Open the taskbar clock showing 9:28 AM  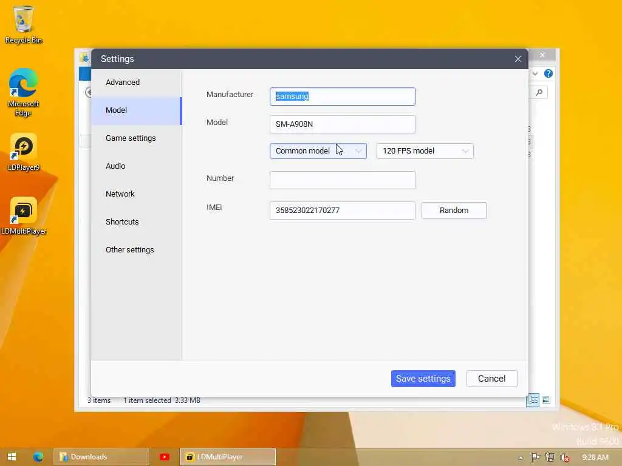(x=595, y=458)
